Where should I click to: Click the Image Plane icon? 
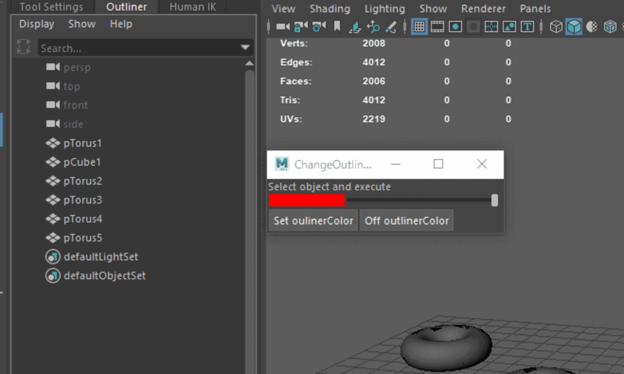[x=355, y=27]
